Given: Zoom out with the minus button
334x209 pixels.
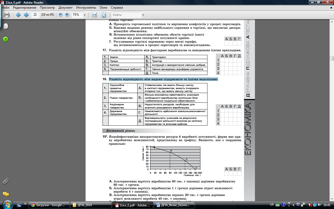Looking at the screenshot, I should coord(61,15).
